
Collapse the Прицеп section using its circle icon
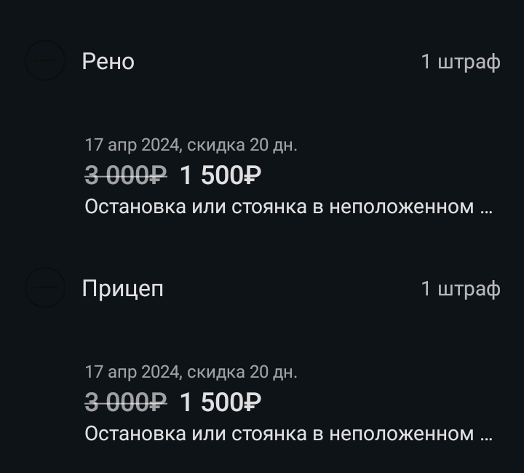[x=45, y=287]
